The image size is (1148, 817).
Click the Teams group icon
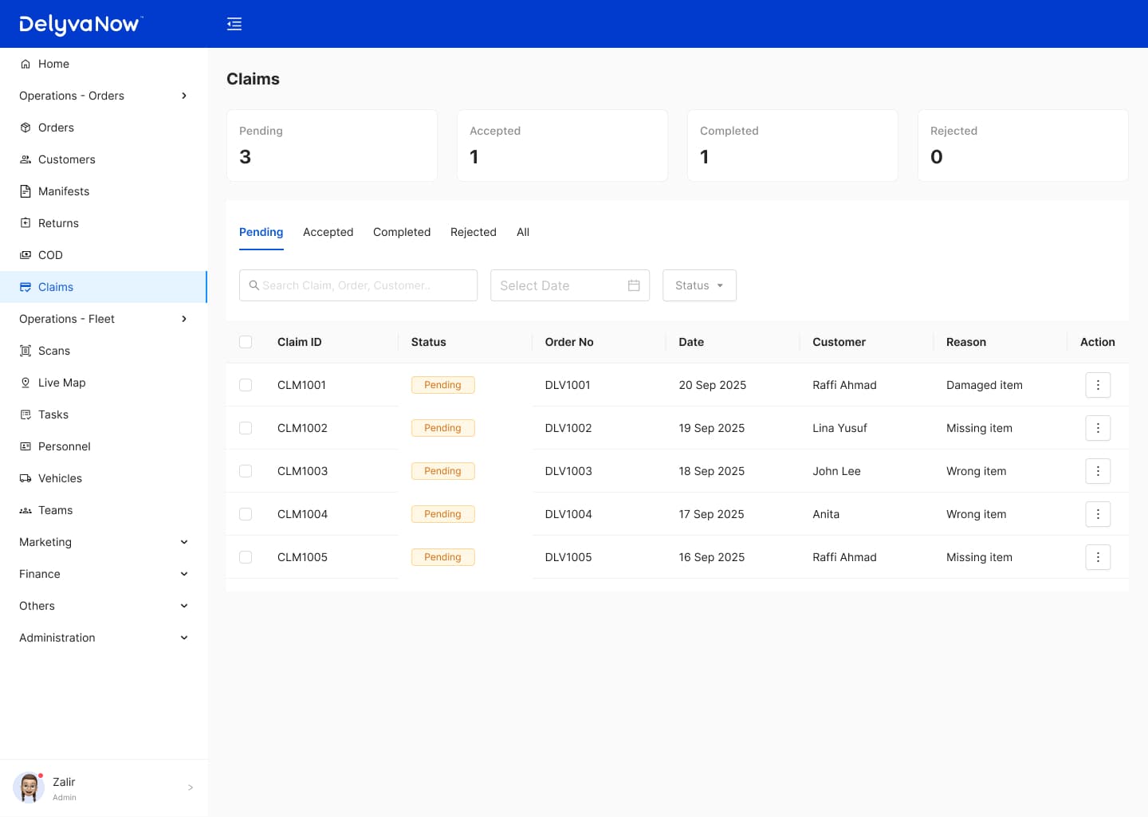coord(26,510)
